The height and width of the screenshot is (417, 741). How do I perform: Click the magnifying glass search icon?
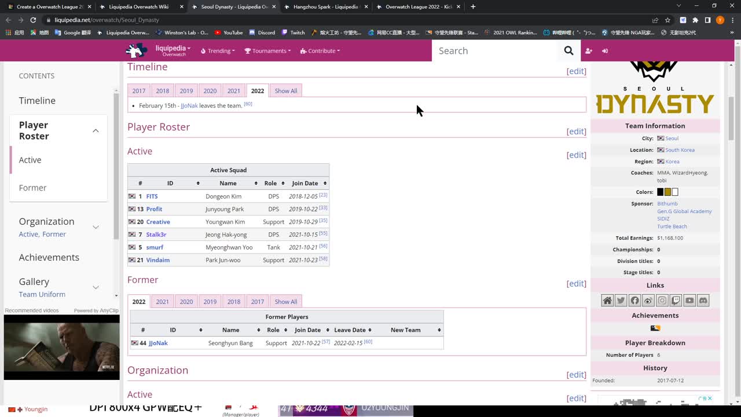(x=568, y=51)
